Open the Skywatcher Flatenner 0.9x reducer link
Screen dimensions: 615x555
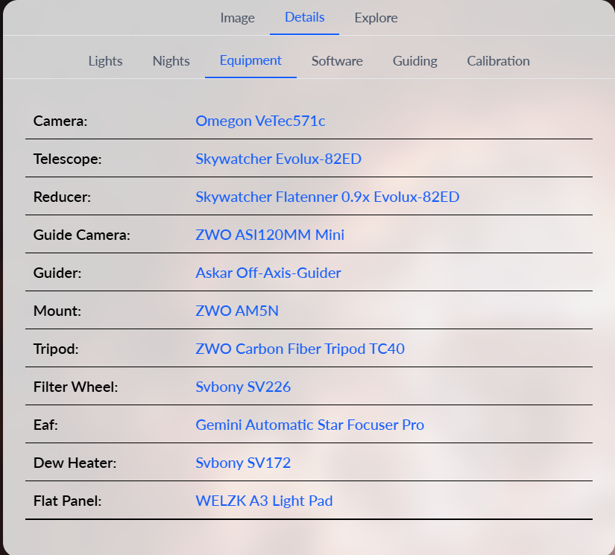point(327,197)
